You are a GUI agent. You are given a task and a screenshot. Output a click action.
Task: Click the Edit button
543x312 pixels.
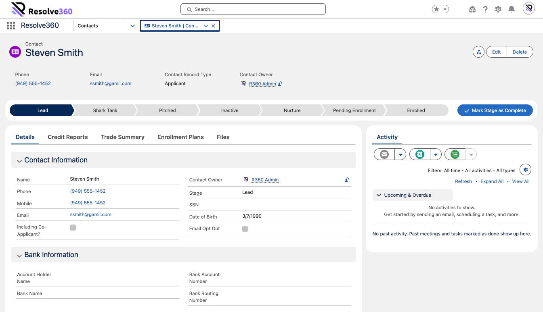tap(497, 52)
